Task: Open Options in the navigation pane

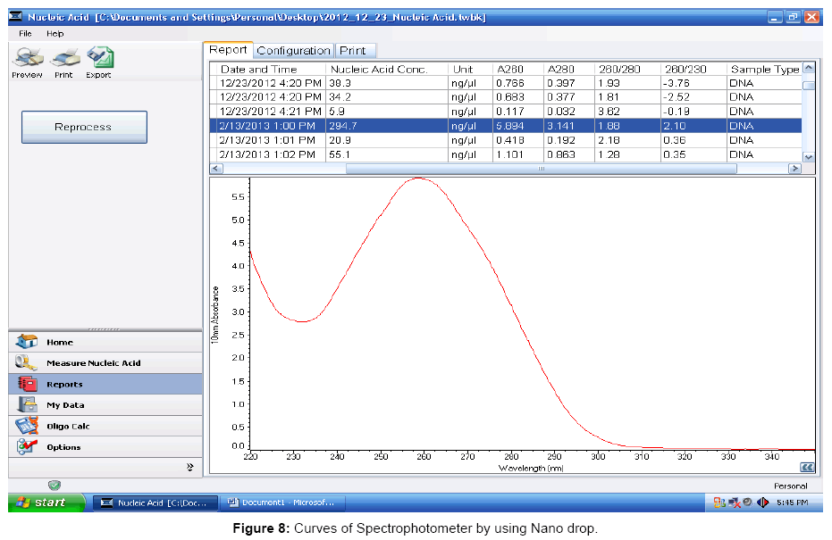Action: pos(63,447)
